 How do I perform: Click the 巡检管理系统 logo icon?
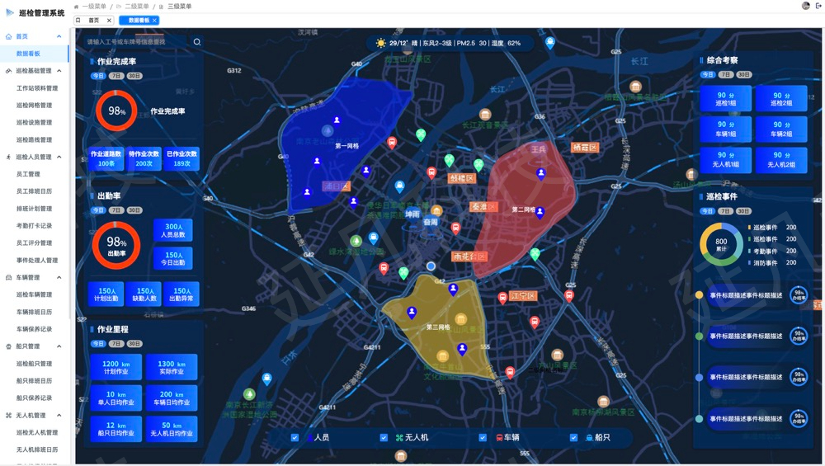pos(10,13)
